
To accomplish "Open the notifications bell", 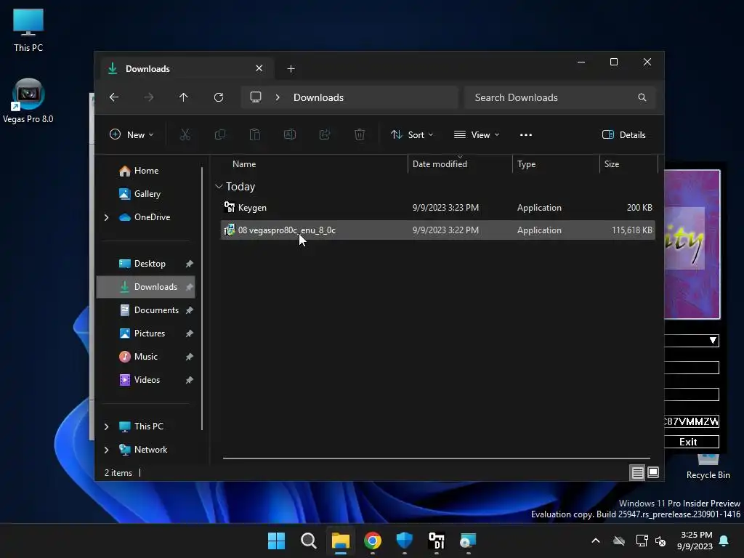I will pos(724,541).
